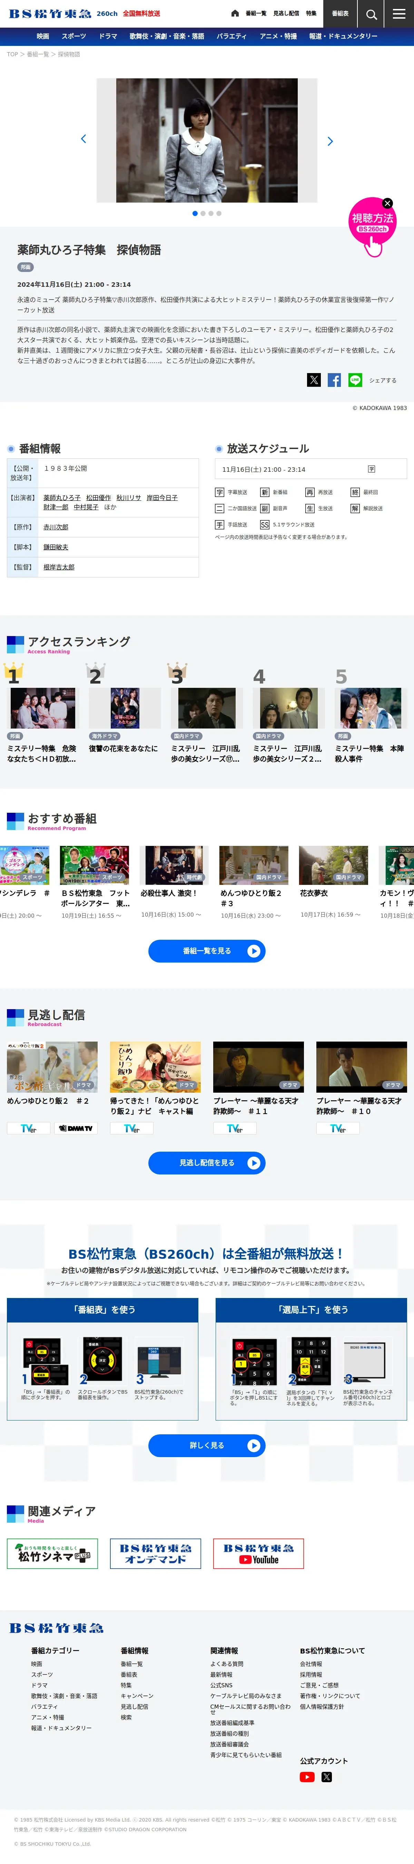This screenshot has width=414, height=1864.
Task: Select アニメ・特撮 in category navigation
Action: click(x=278, y=36)
